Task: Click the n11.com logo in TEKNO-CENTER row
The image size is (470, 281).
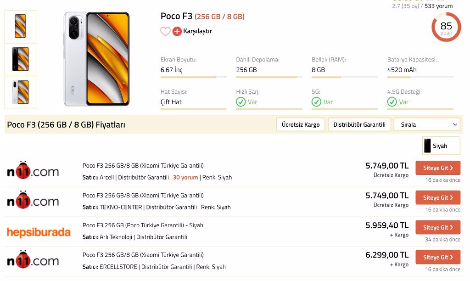Action: pos(33,200)
